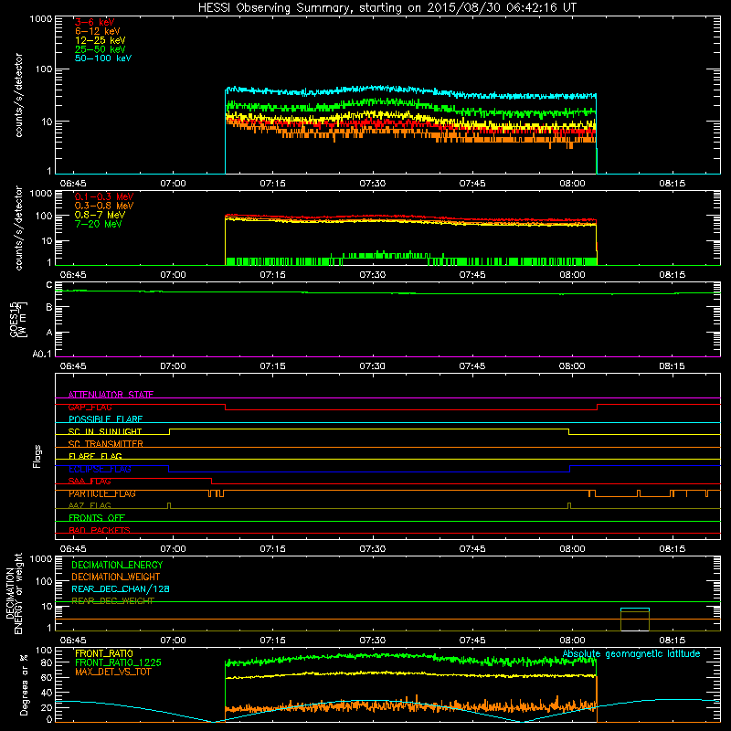Image resolution: width=731 pixels, height=731 pixels.
Task: Click the FRONT_RATIO legend label
Action: pos(104,653)
